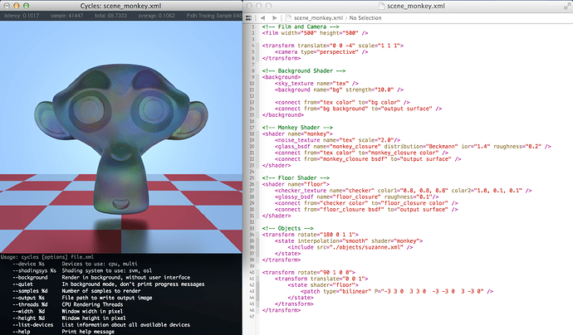Click the latency: 0.1017 status entry
Screen dimensions: 573x335
22,16
